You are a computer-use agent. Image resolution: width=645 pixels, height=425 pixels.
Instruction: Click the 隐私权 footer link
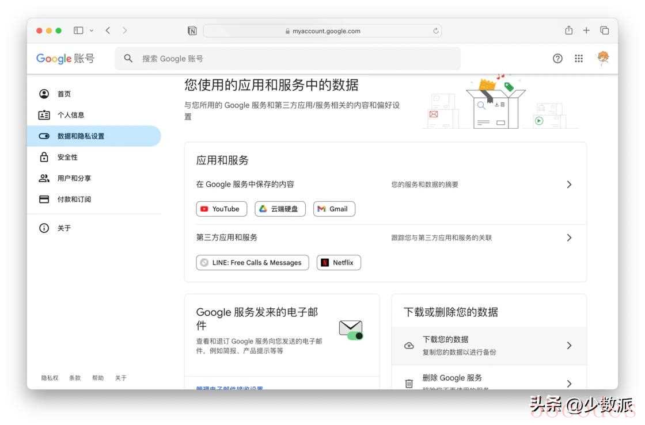tap(50, 378)
